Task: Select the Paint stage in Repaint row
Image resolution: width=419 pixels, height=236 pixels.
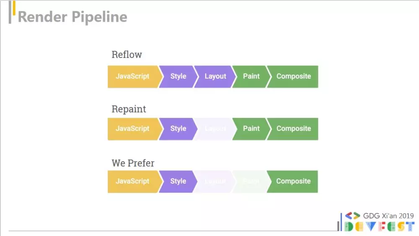Action: (251, 129)
